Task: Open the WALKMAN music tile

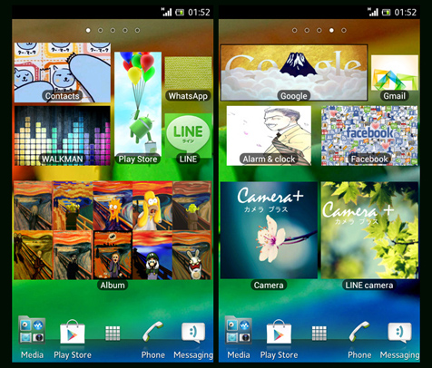Action: [63, 136]
